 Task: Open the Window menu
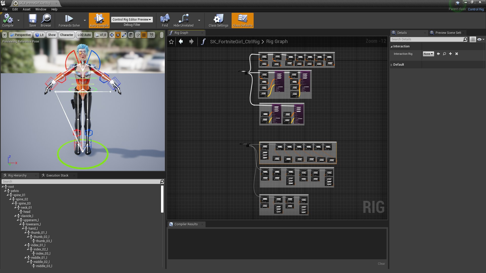41,9
